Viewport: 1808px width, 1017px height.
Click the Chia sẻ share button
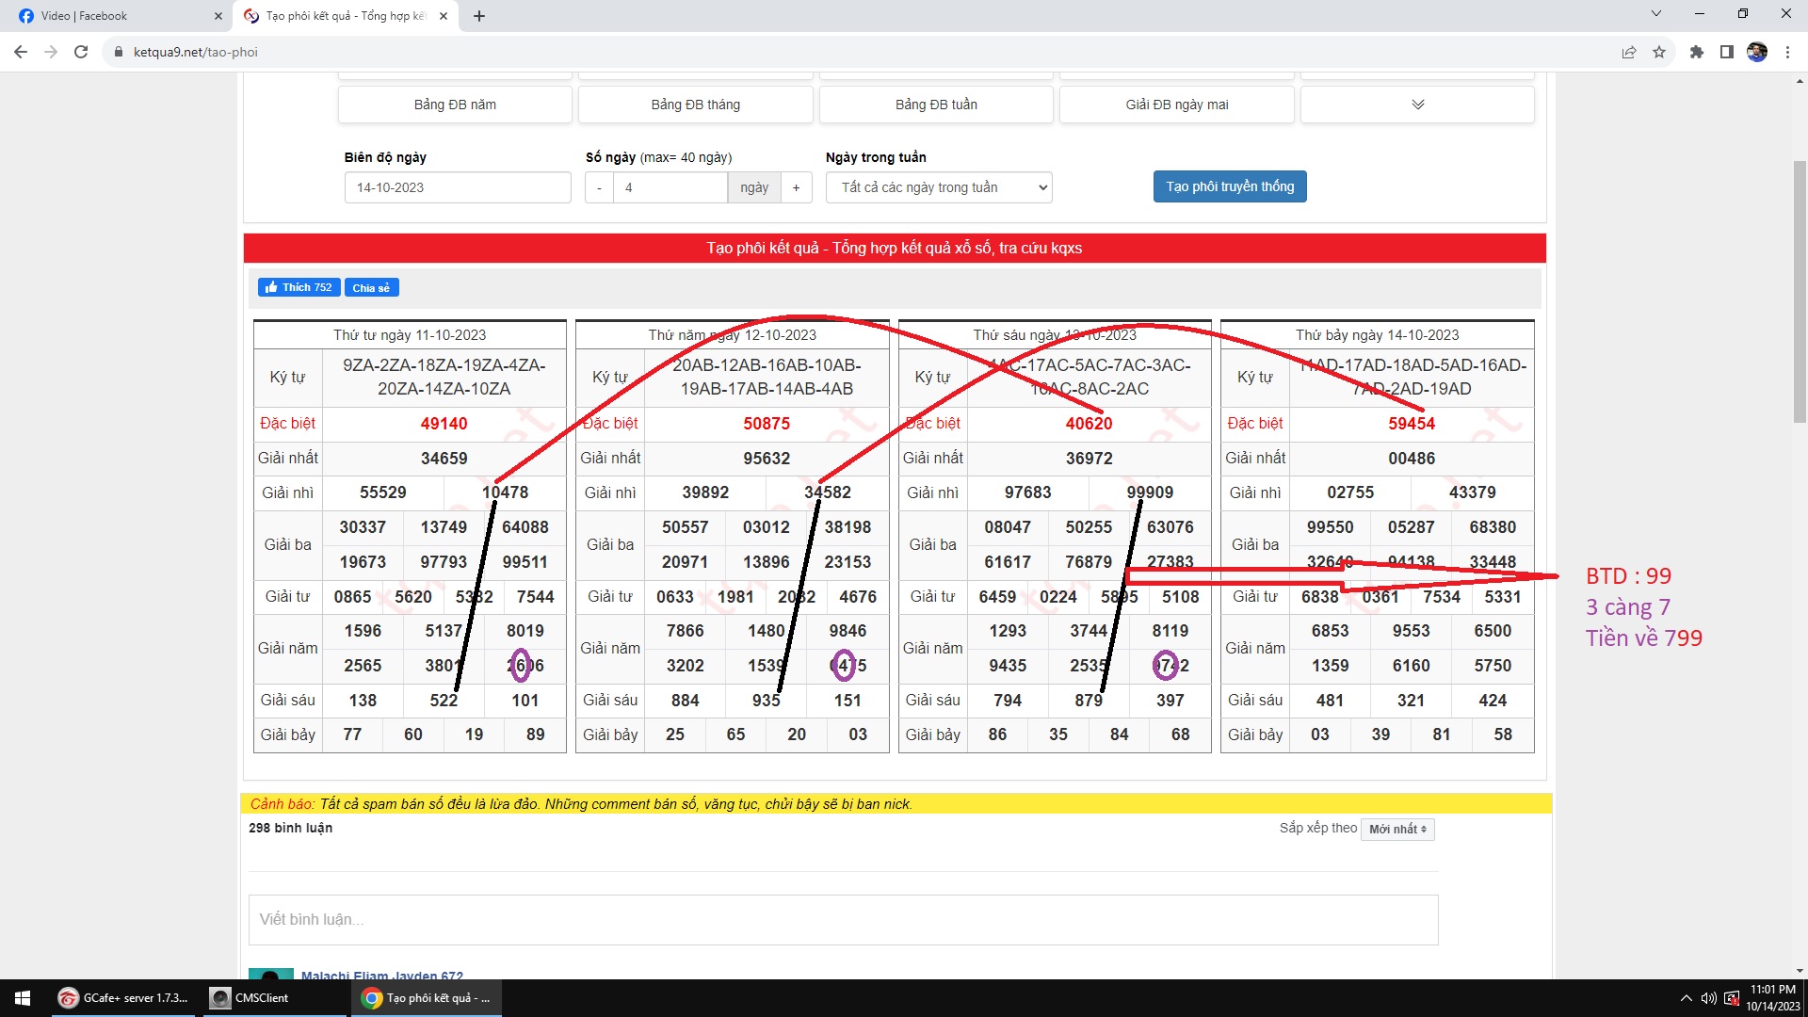(x=371, y=287)
